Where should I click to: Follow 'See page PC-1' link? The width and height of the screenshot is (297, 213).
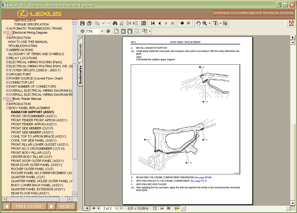199,181
